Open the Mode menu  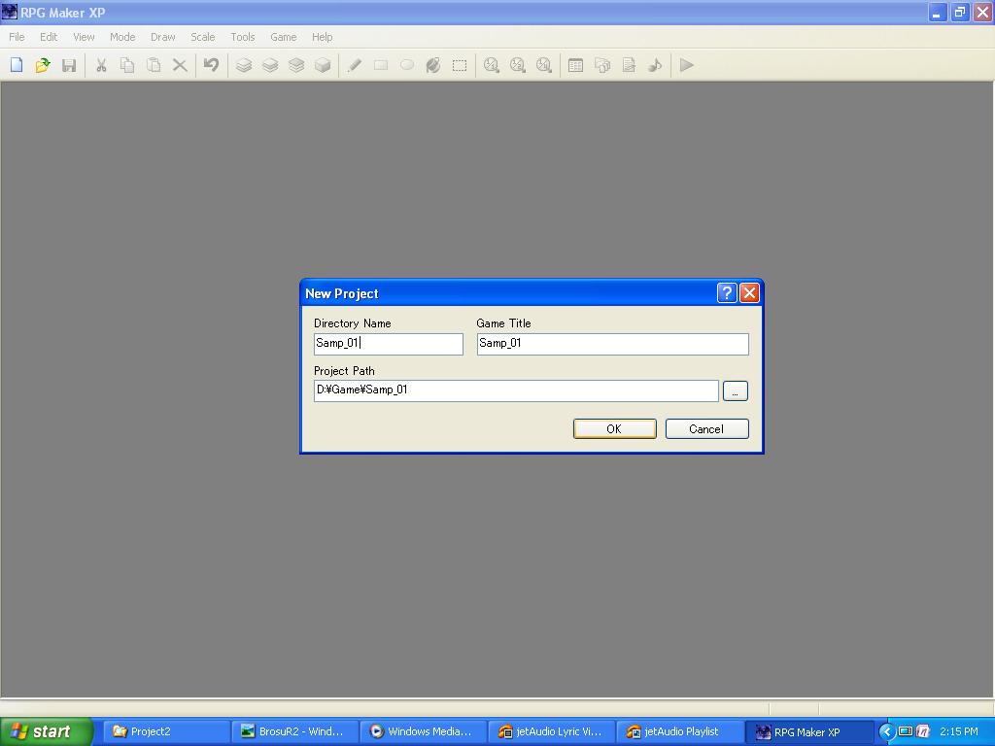tap(122, 37)
